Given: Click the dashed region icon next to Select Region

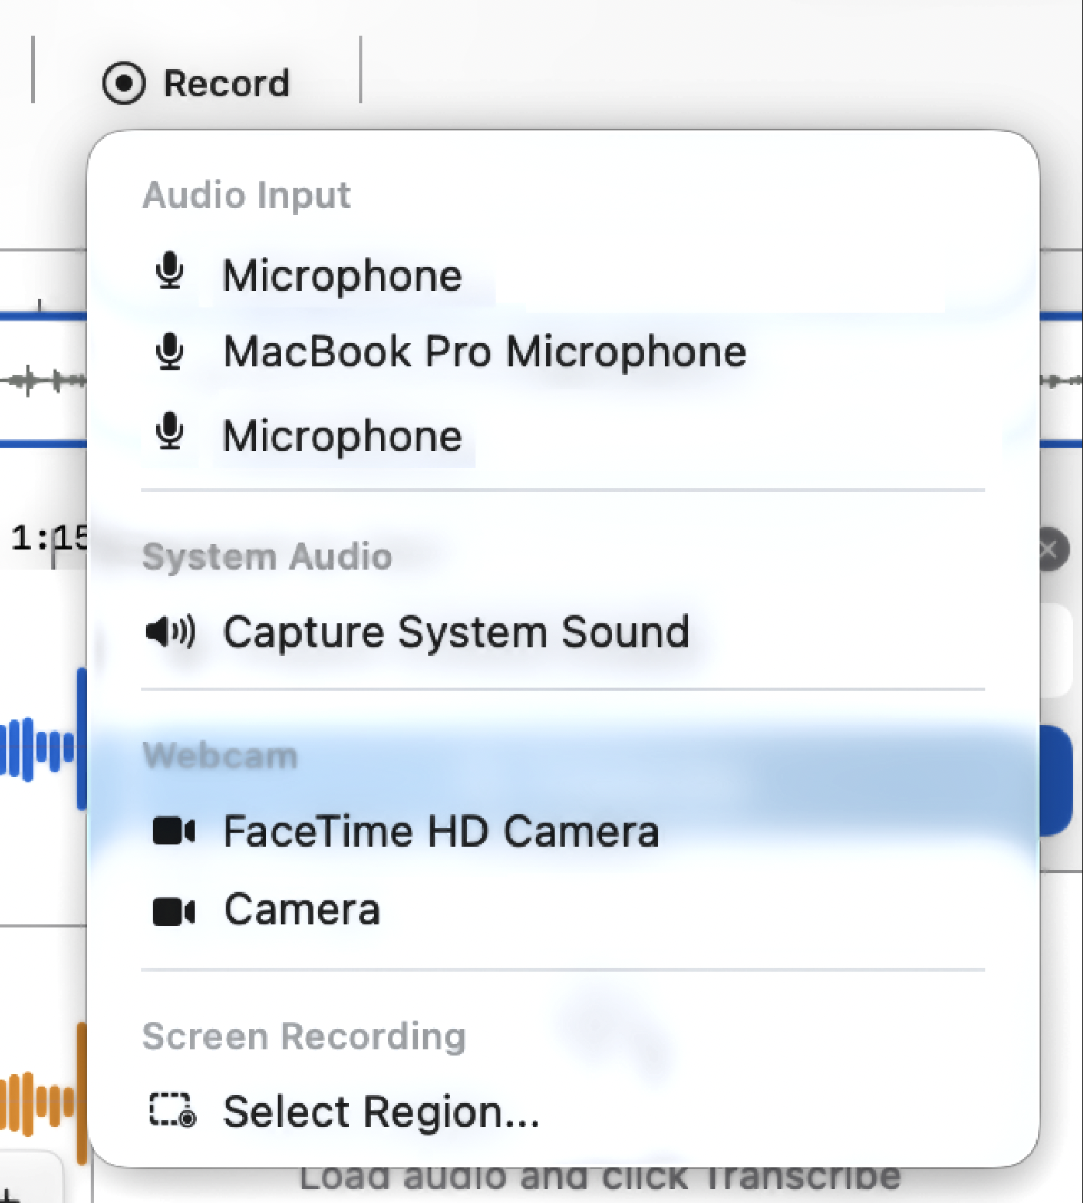Looking at the screenshot, I should pos(171,1111).
